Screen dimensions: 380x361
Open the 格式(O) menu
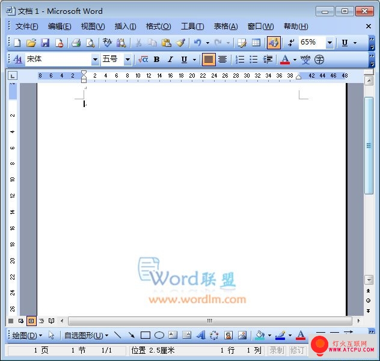point(159,26)
